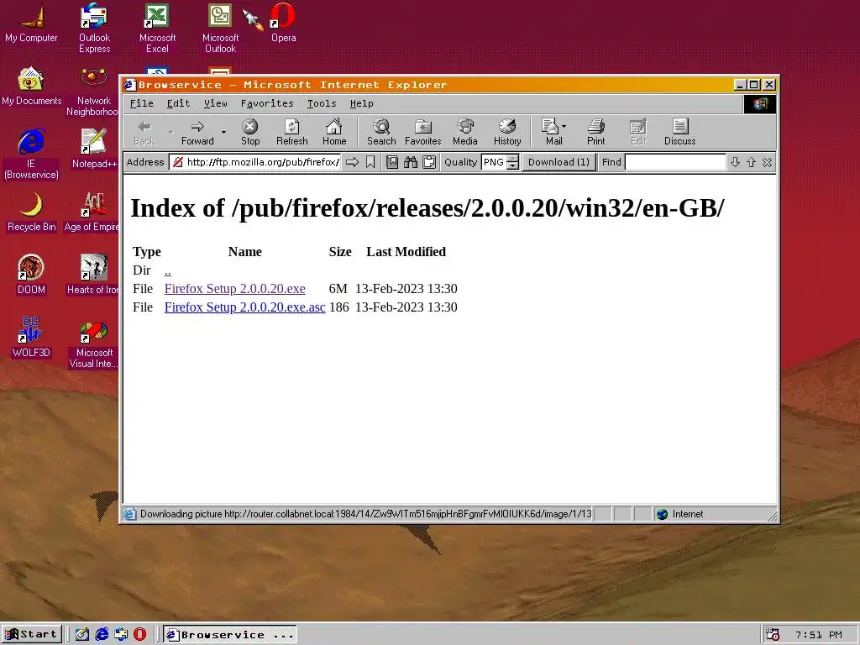Stop the page loading
Image resolution: width=860 pixels, height=645 pixels.
[x=250, y=132]
